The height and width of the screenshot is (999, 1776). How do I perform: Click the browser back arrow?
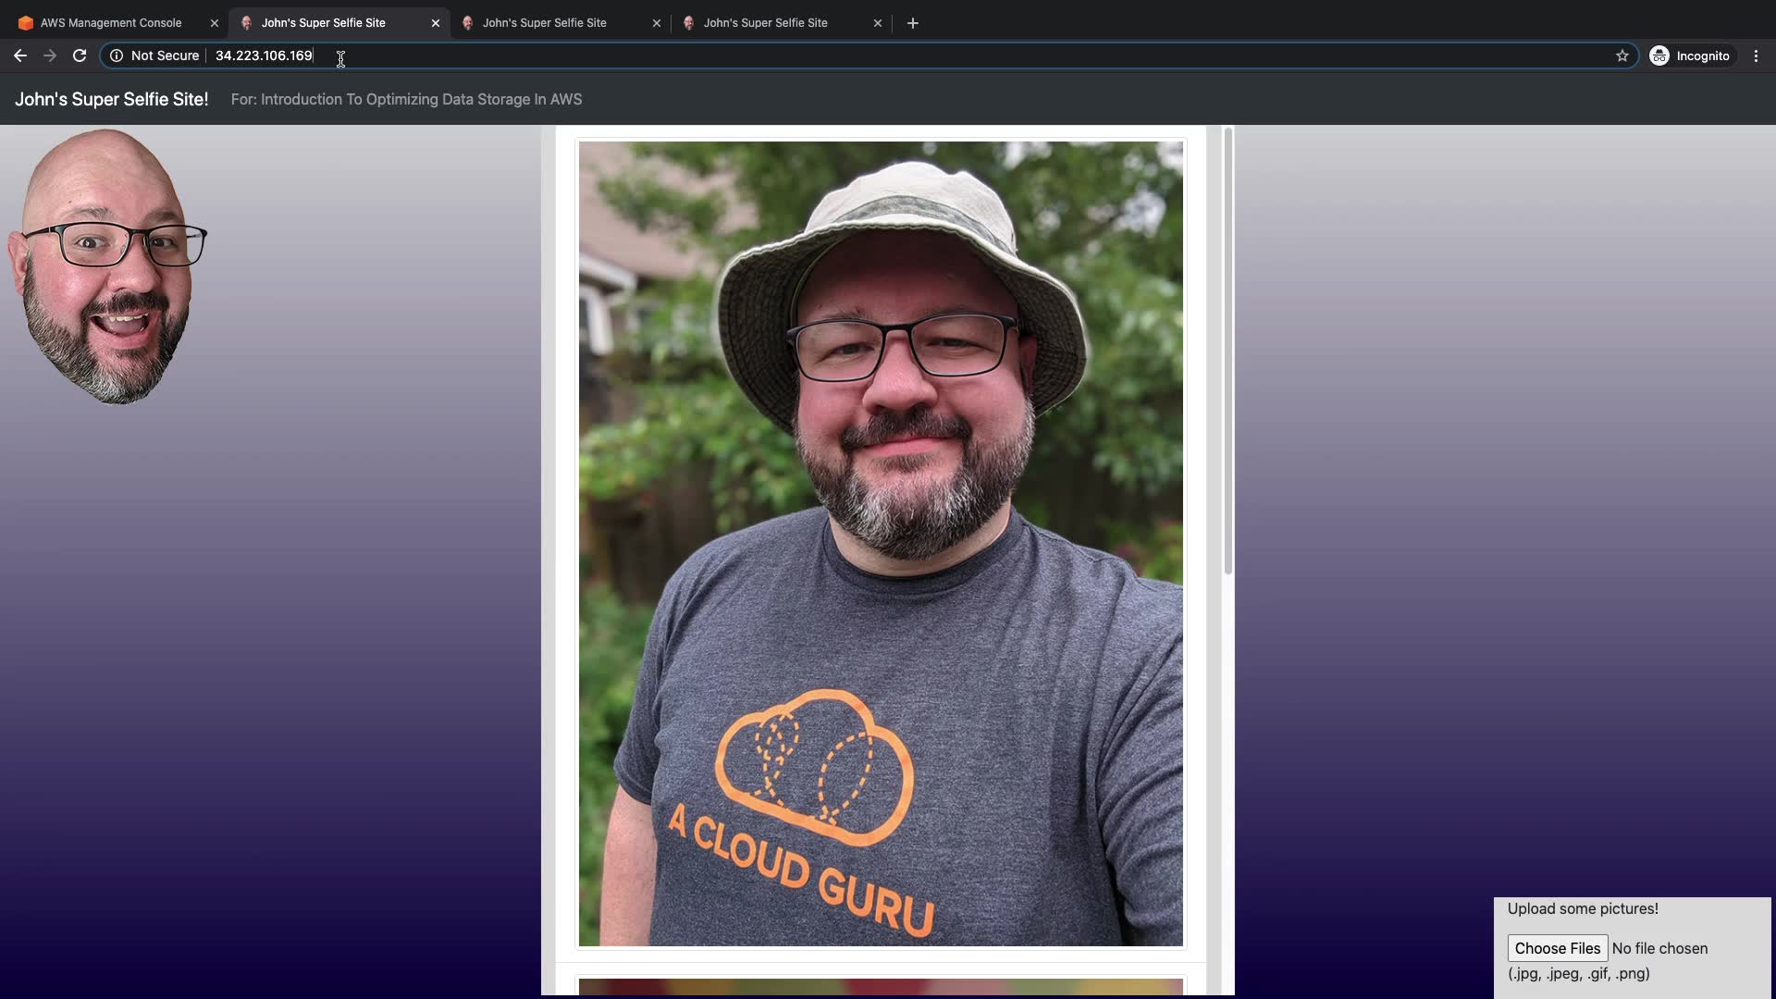(x=20, y=55)
